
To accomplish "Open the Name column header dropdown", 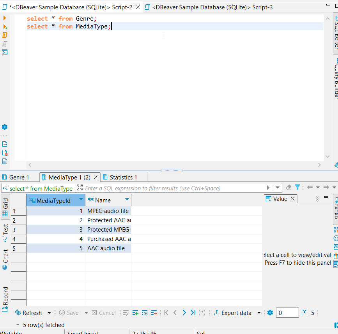I will click(127, 200).
